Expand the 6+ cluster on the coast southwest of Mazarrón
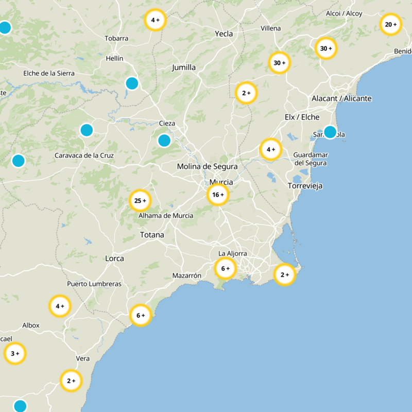Image resolution: width=412 pixels, height=412 pixels. (x=140, y=315)
